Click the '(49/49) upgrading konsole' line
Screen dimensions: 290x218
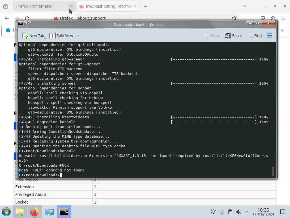point(47,122)
